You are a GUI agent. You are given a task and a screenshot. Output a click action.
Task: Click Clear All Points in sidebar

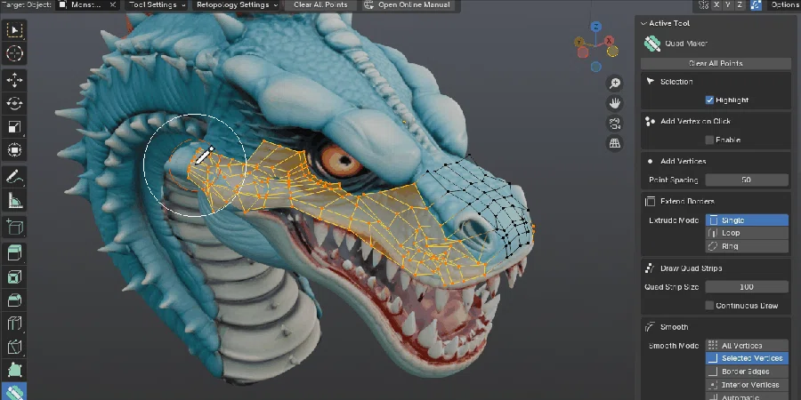pyautogui.click(x=716, y=63)
